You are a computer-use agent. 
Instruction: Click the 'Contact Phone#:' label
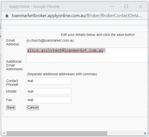coord(13,83)
